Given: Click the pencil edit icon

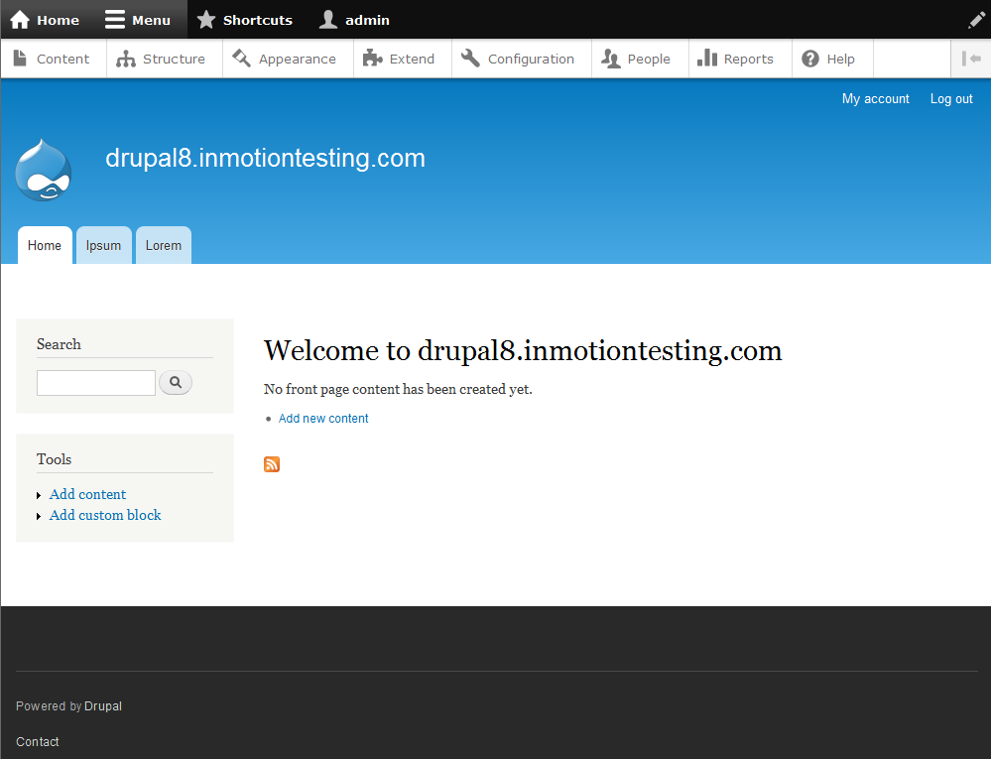Looking at the screenshot, I should [976, 20].
